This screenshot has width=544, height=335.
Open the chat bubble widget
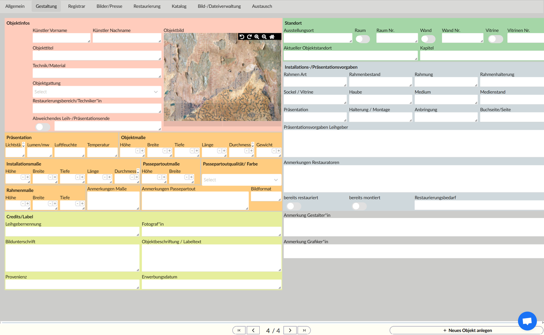coord(527,321)
